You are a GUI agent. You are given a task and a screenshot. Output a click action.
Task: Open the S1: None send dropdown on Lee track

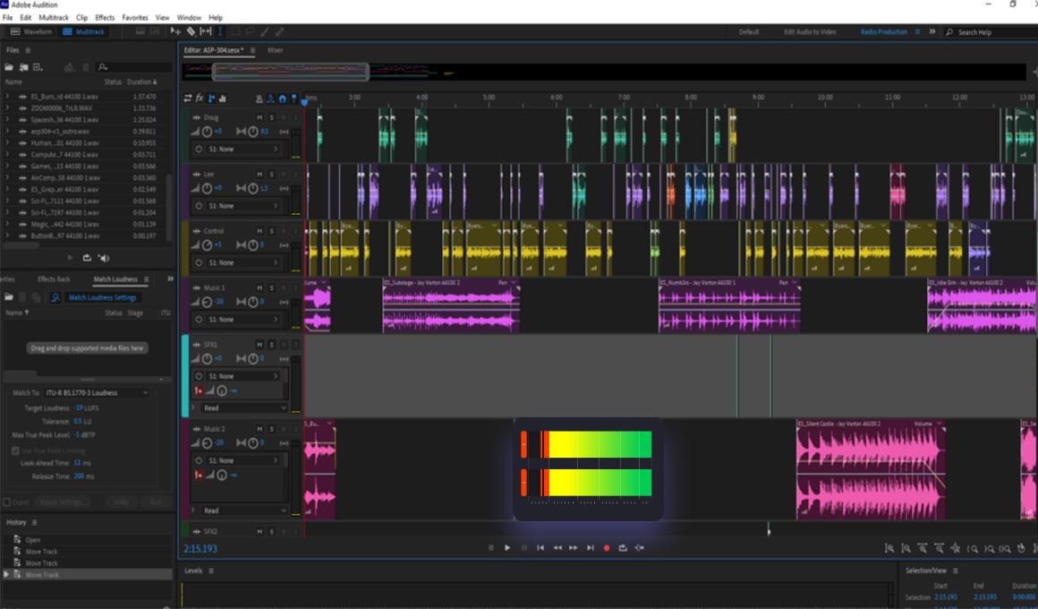(243, 206)
